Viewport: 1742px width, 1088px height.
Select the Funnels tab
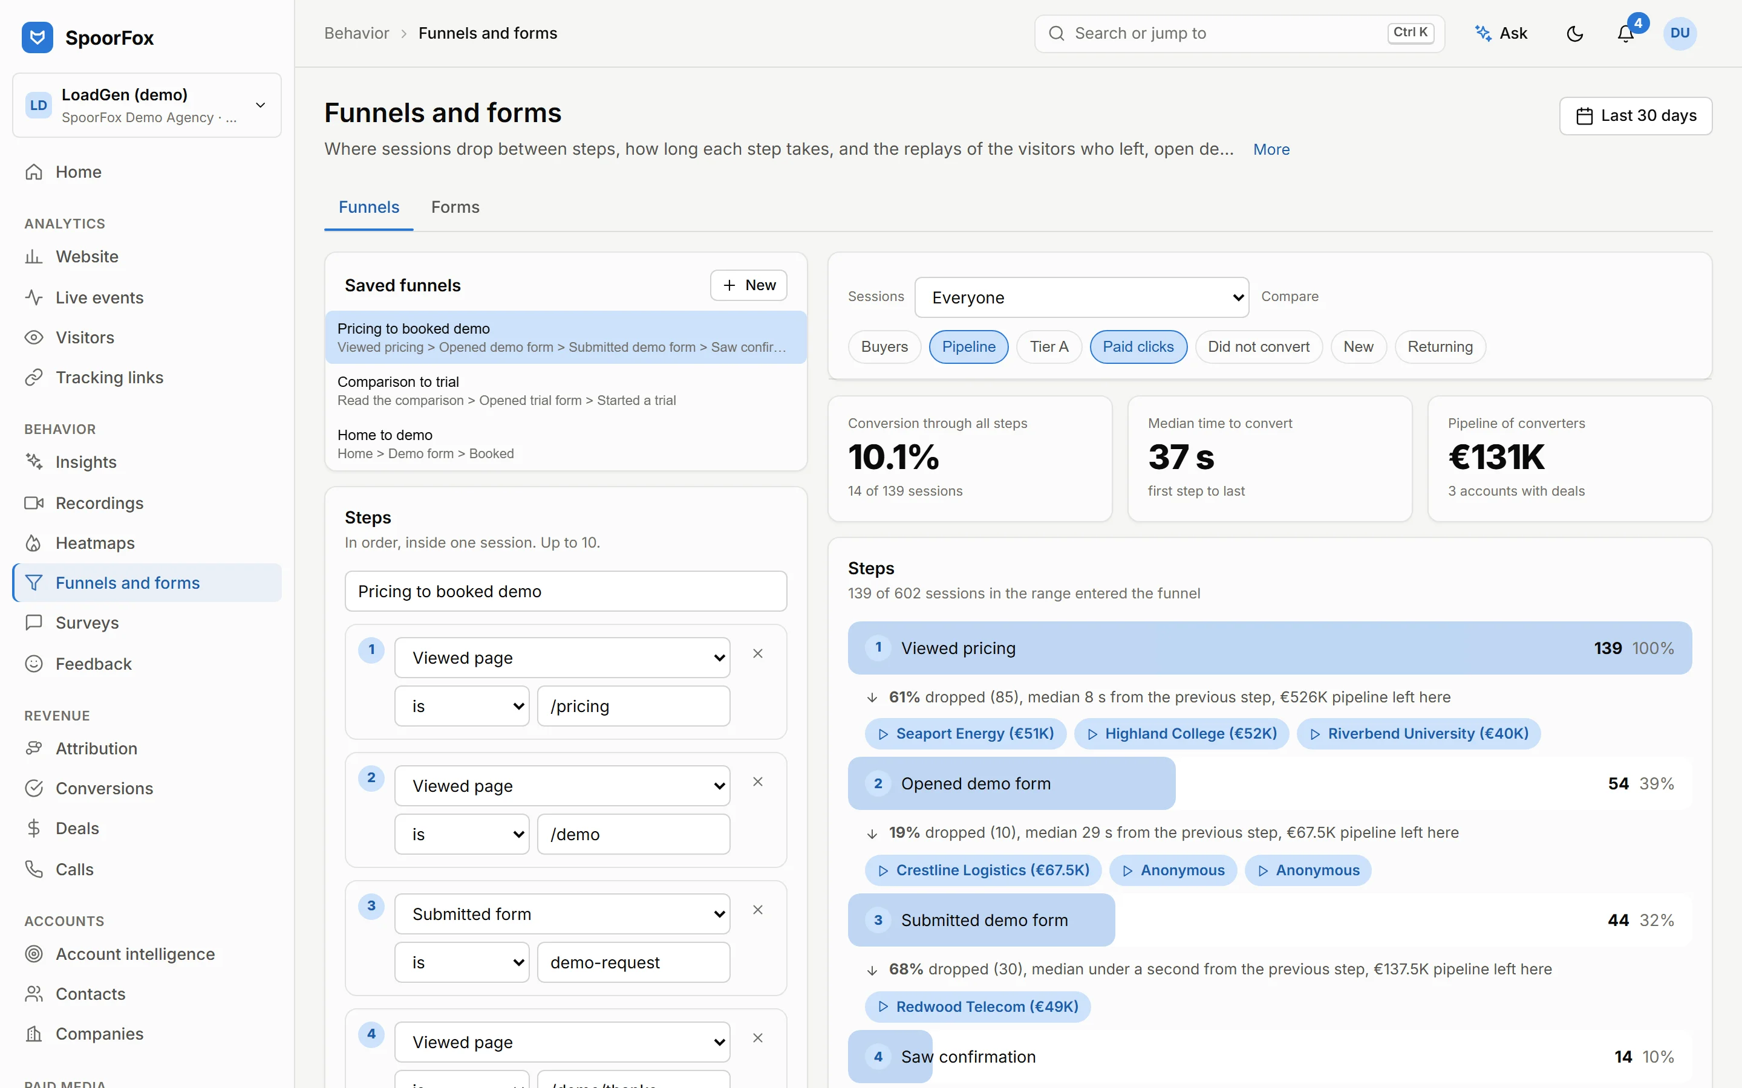point(368,207)
